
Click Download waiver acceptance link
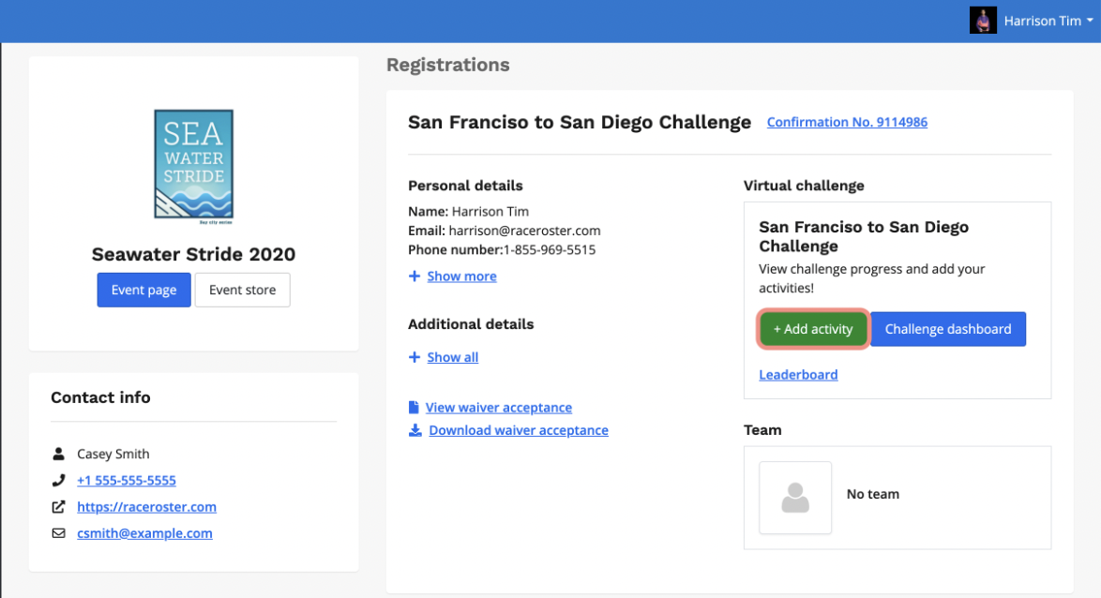[x=518, y=430]
